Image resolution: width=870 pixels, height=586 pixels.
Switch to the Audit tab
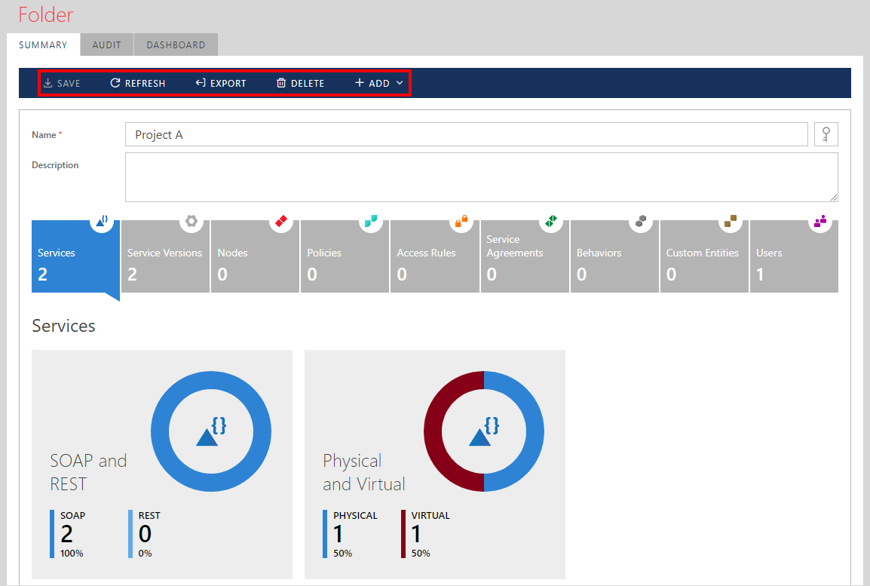(106, 44)
